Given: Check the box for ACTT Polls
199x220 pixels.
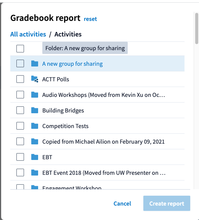Looking at the screenshot, I should pos(20,79).
